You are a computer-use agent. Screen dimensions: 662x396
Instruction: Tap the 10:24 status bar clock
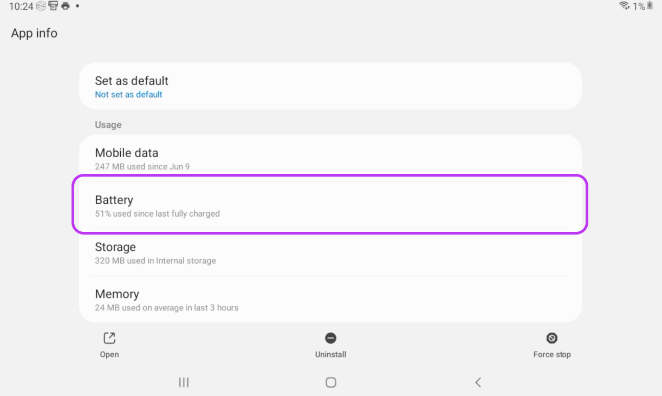click(x=21, y=7)
